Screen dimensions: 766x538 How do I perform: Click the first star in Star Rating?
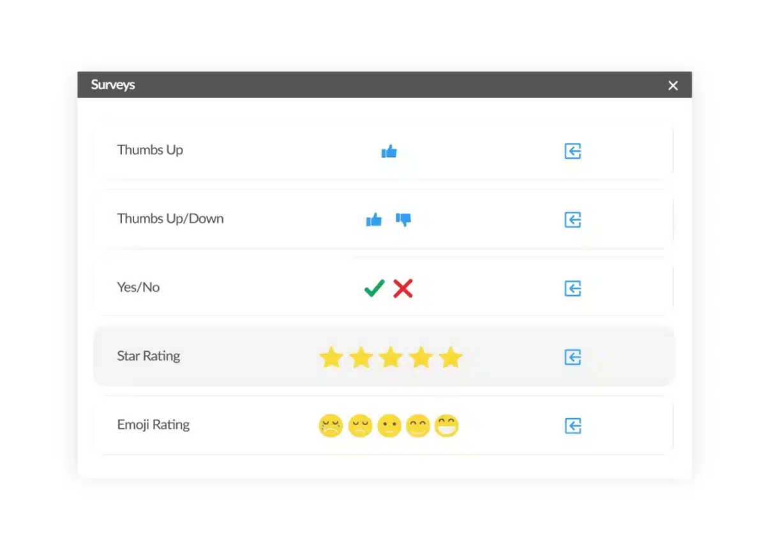[x=331, y=357]
